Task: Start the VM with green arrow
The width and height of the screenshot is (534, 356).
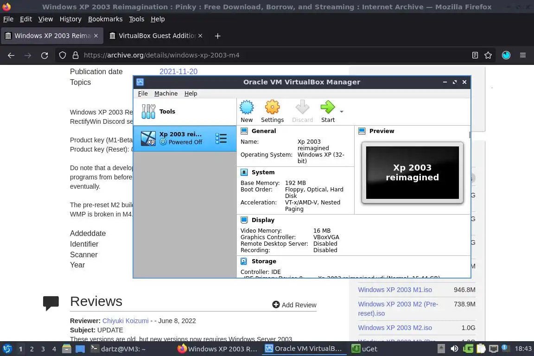Action: [x=328, y=108]
